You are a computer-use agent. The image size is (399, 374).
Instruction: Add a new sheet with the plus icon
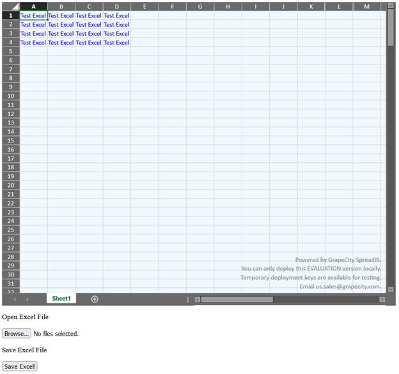(95, 299)
